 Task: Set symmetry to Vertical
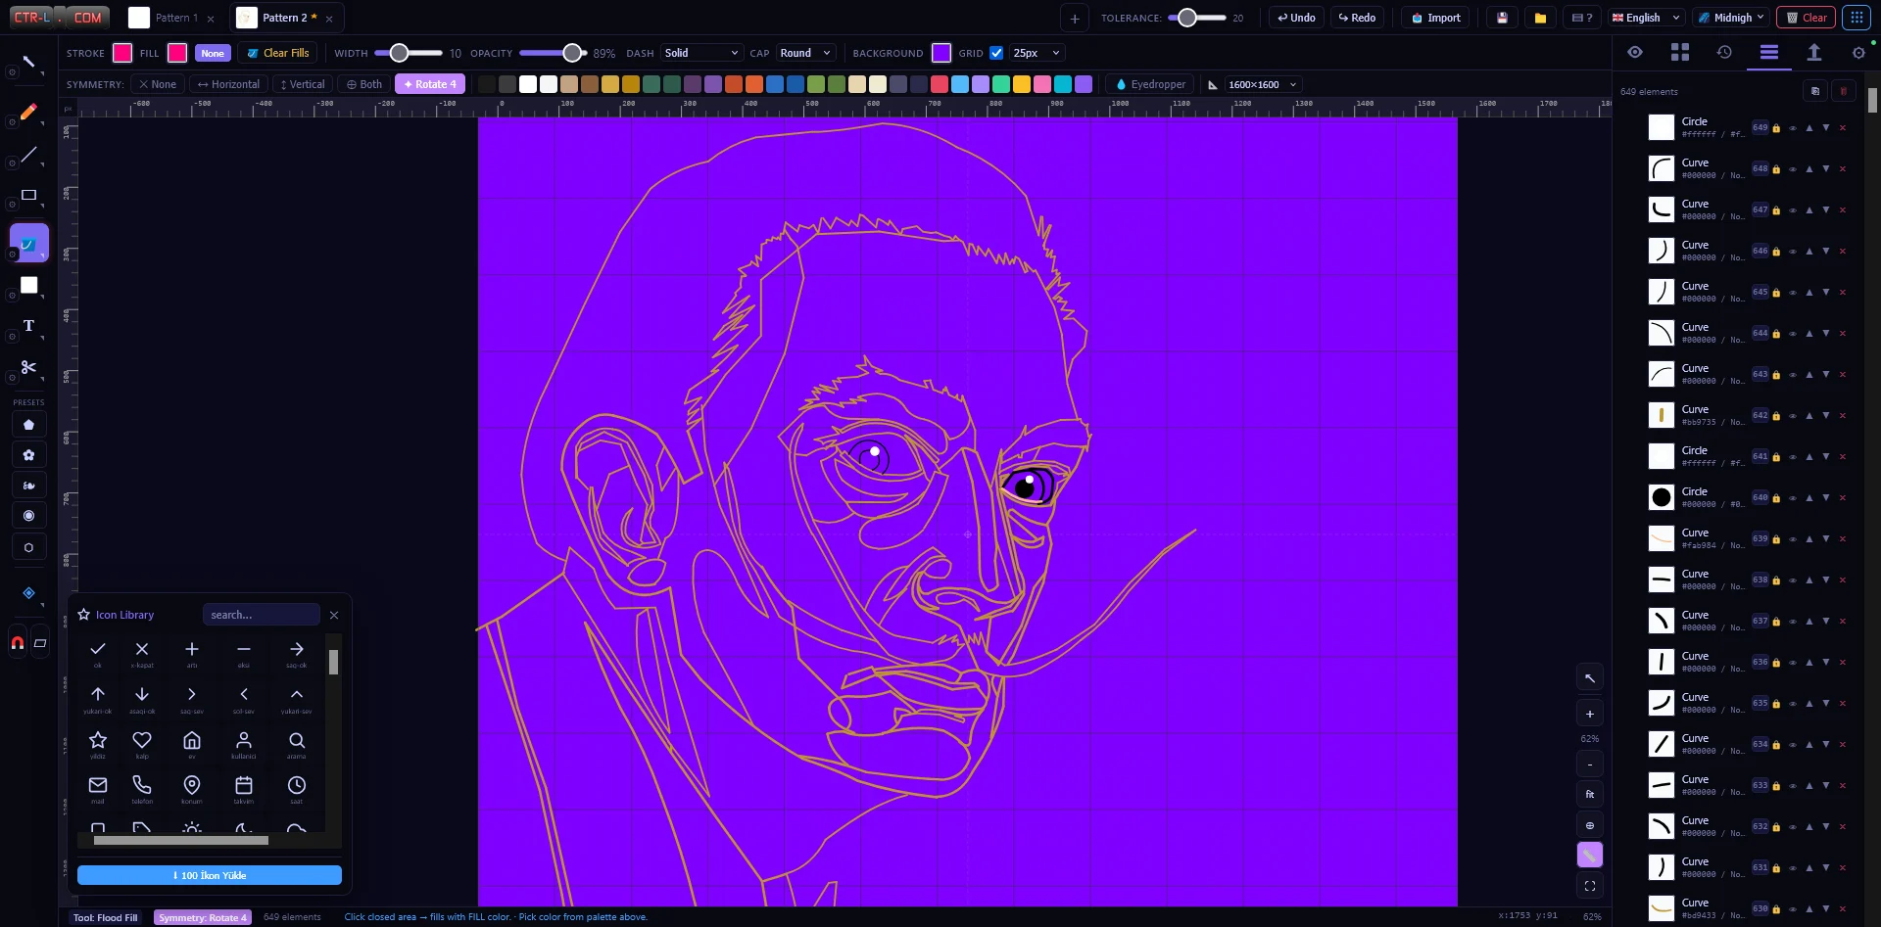point(303,84)
